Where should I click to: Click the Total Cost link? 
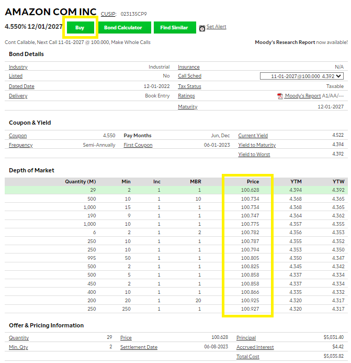(x=247, y=357)
